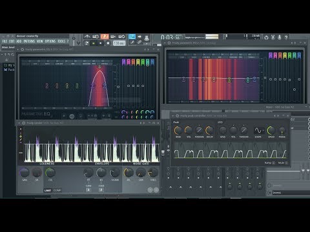
Task: Click the Limiter envelope ATT knob
Action: coord(88,173)
